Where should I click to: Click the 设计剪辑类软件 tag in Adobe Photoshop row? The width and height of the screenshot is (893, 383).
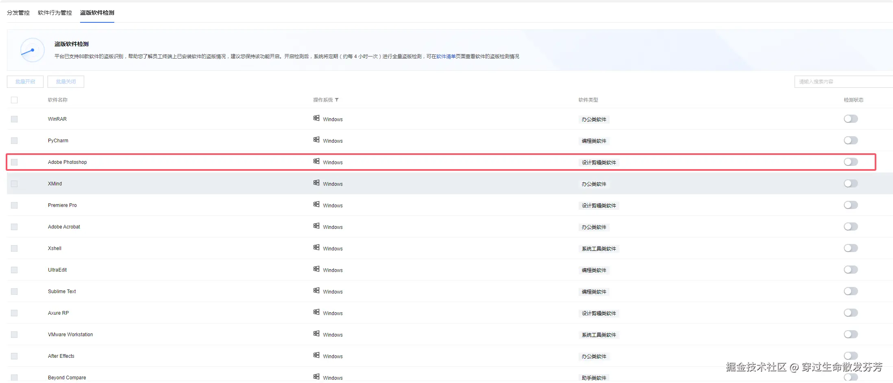click(x=599, y=163)
